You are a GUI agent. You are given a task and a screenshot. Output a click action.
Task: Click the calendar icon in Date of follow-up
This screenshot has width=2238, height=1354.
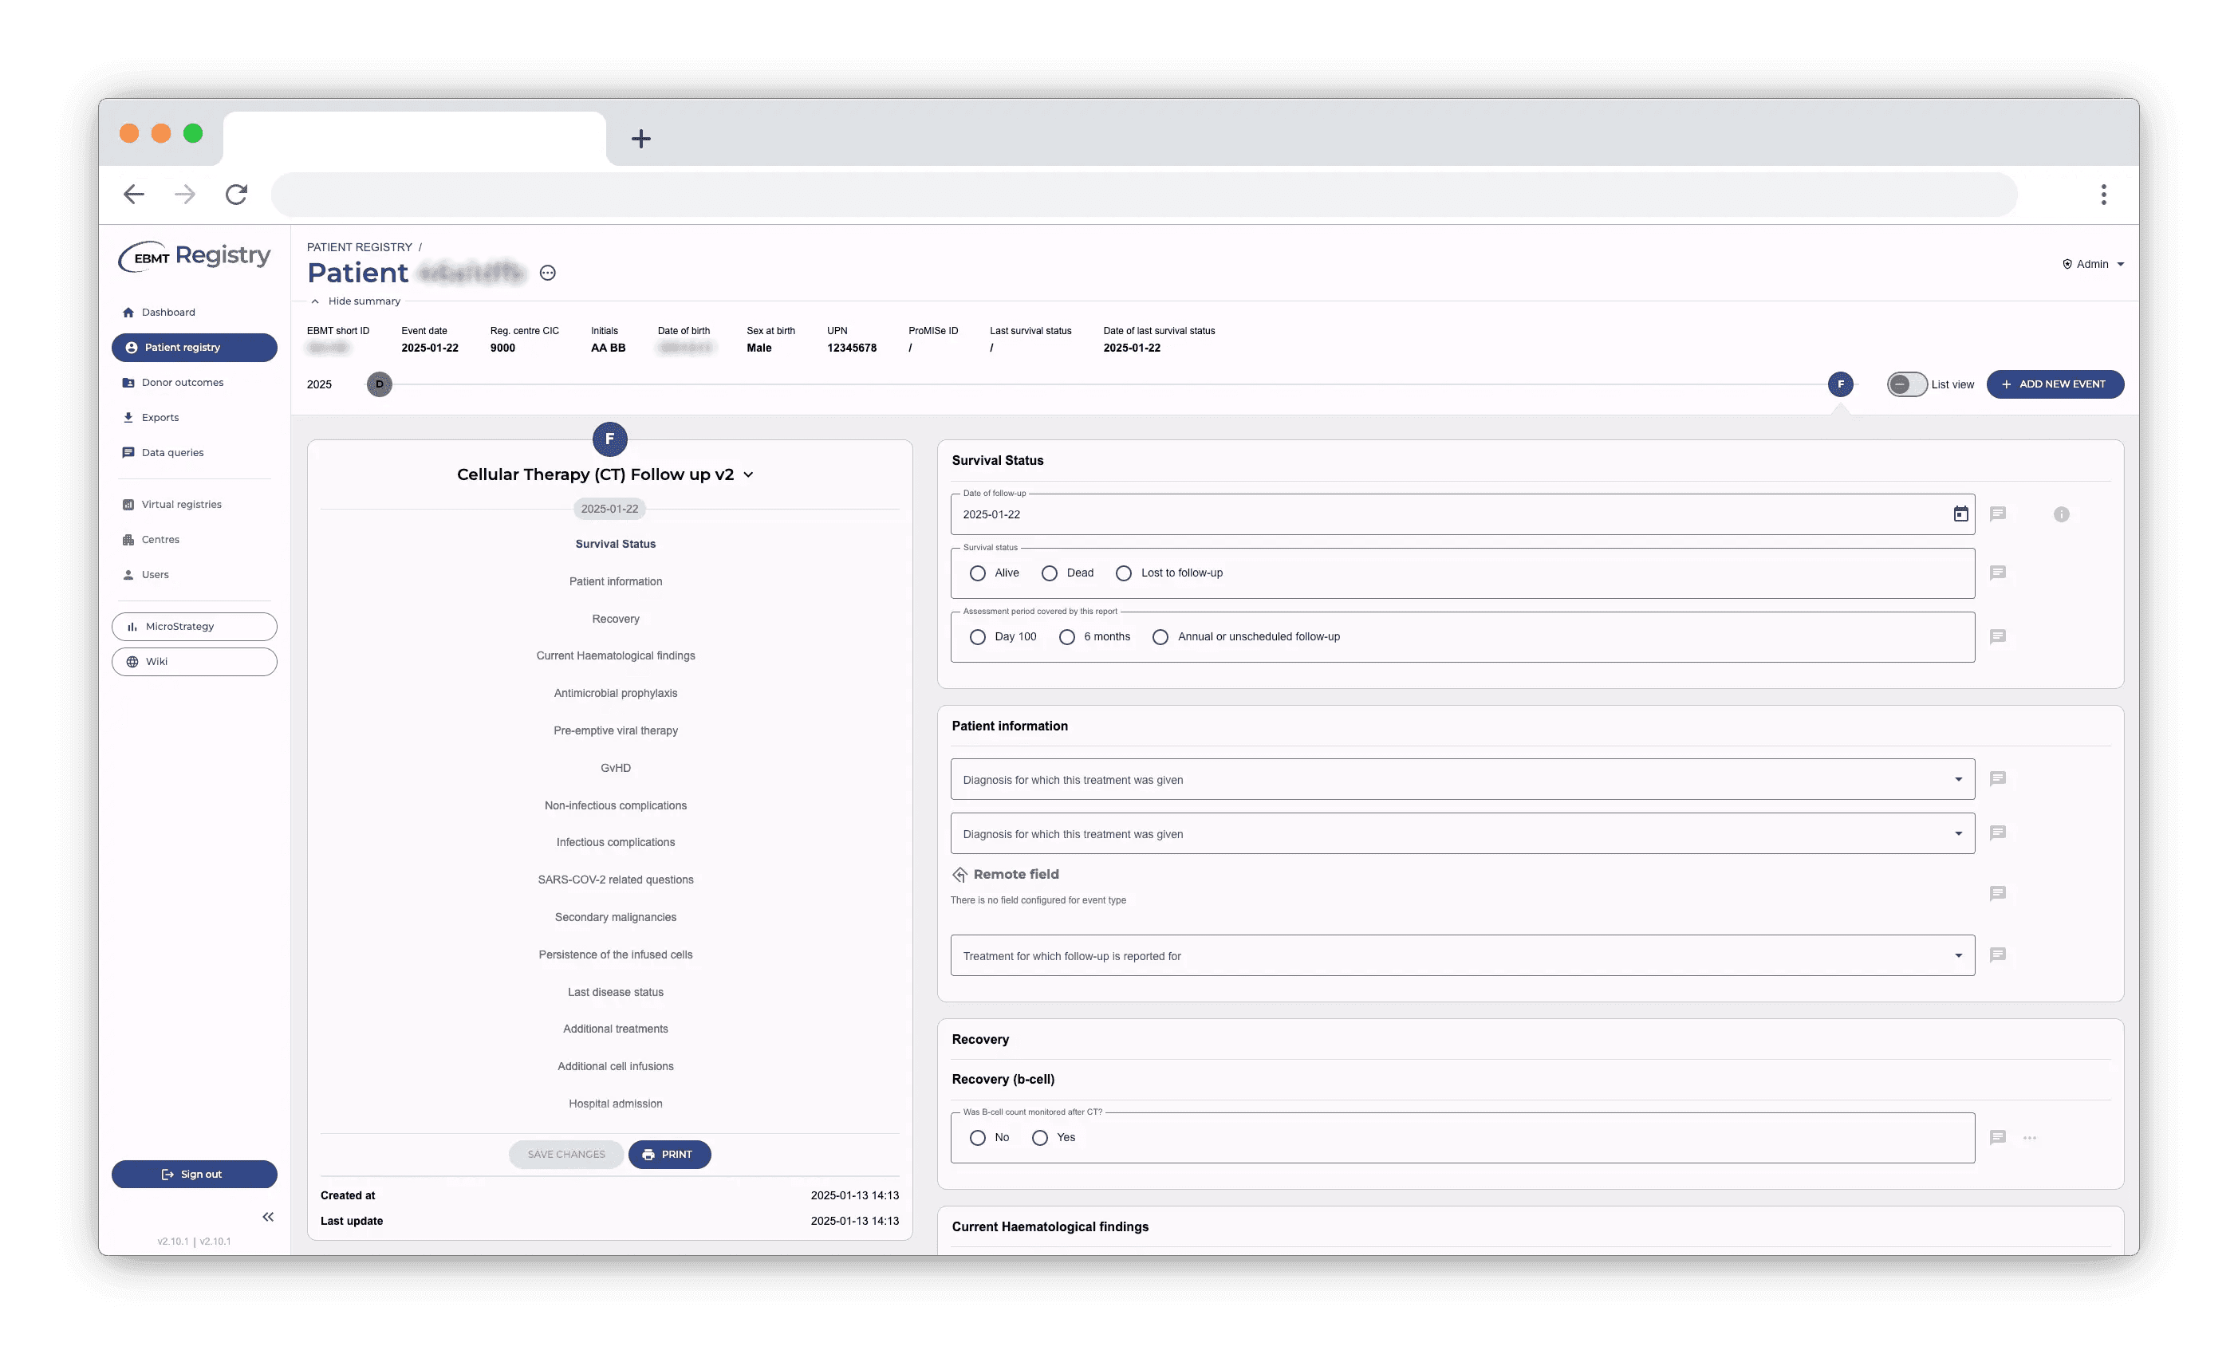1960,514
